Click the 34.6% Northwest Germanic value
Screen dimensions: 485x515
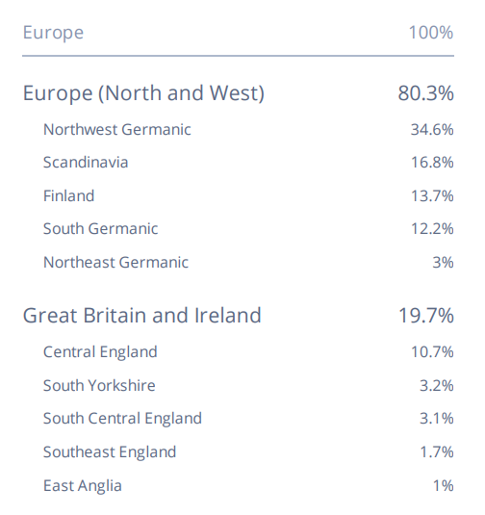point(432,129)
